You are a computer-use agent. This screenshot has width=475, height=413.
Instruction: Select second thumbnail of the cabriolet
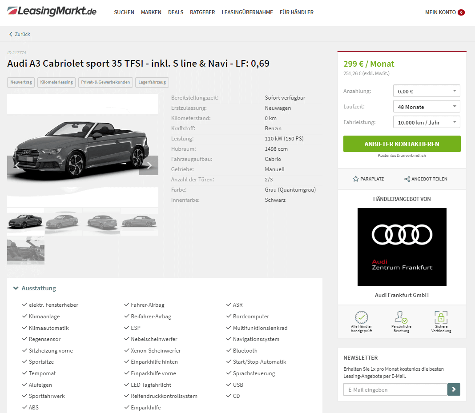point(63,222)
